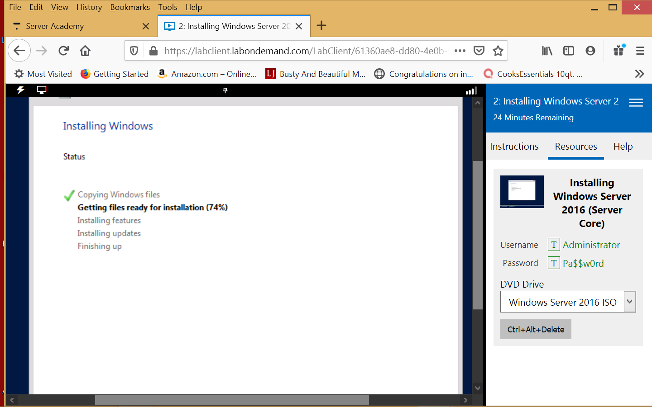Viewport: 652px width, 407px height.
Task: Click the pin icon on lab toolbar
Action: (x=225, y=90)
